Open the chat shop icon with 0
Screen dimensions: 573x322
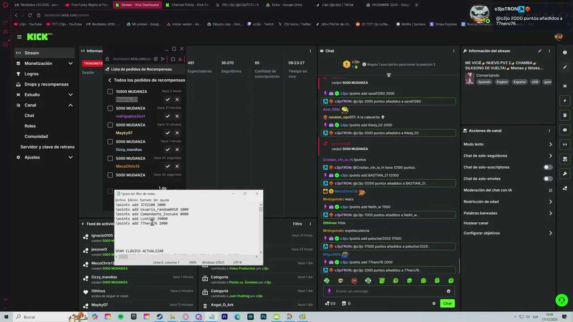coord(346,303)
